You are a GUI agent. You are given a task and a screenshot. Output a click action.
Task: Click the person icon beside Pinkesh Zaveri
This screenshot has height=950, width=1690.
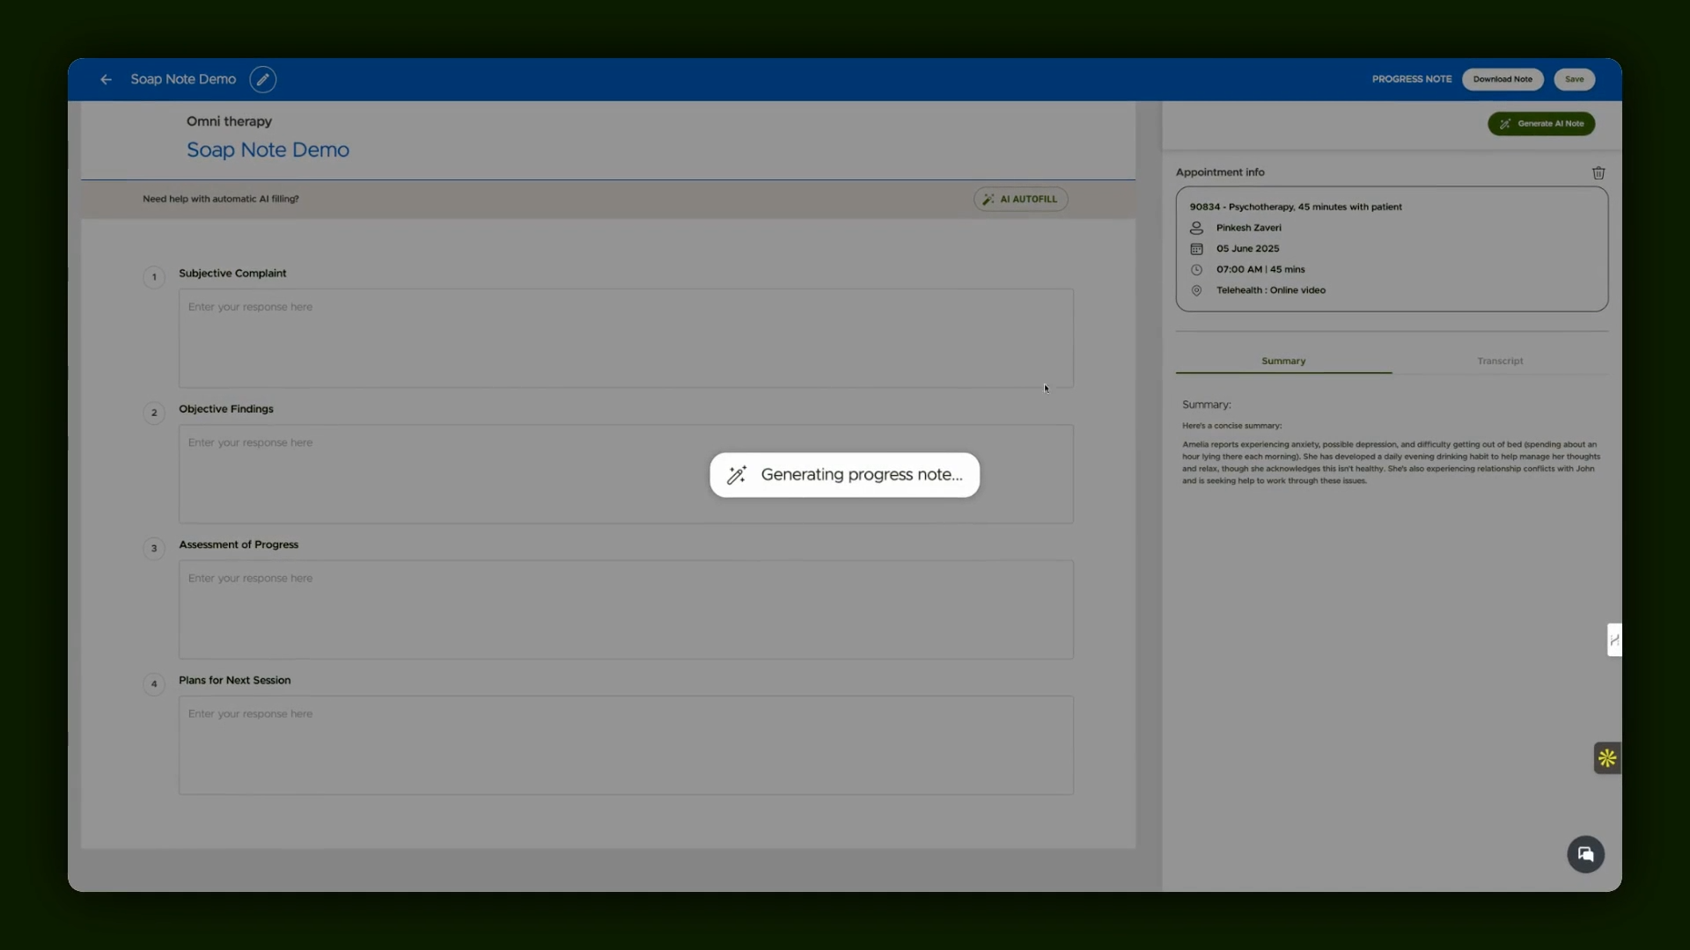pyautogui.click(x=1196, y=228)
